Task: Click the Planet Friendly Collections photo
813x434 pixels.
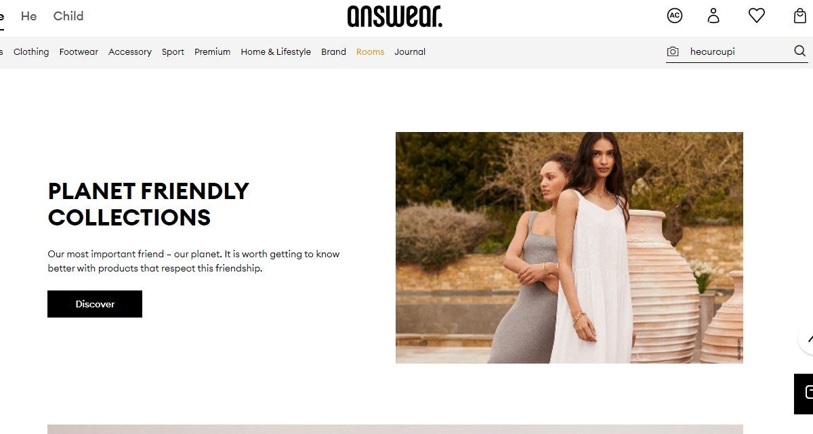Action: (x=569, y=248)
